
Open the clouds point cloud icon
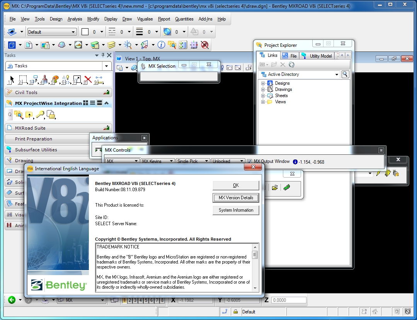[62, 45]
